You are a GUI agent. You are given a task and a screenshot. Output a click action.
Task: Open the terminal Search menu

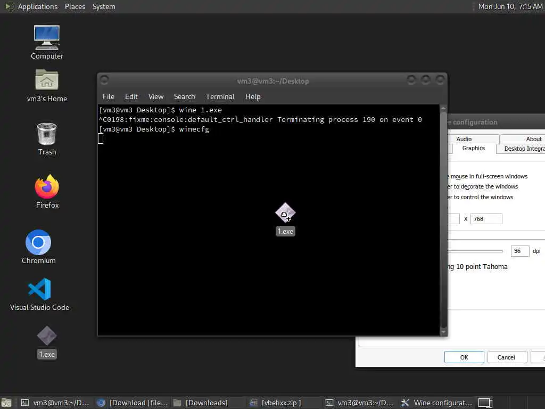(184, 97)
